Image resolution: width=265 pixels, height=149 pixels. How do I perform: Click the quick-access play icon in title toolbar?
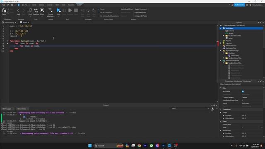point(19,5)
